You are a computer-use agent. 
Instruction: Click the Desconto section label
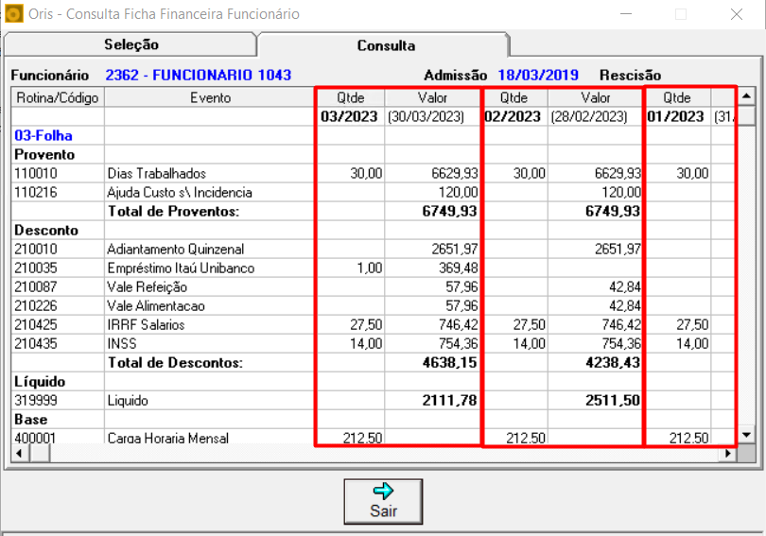[x=46, y=230]
